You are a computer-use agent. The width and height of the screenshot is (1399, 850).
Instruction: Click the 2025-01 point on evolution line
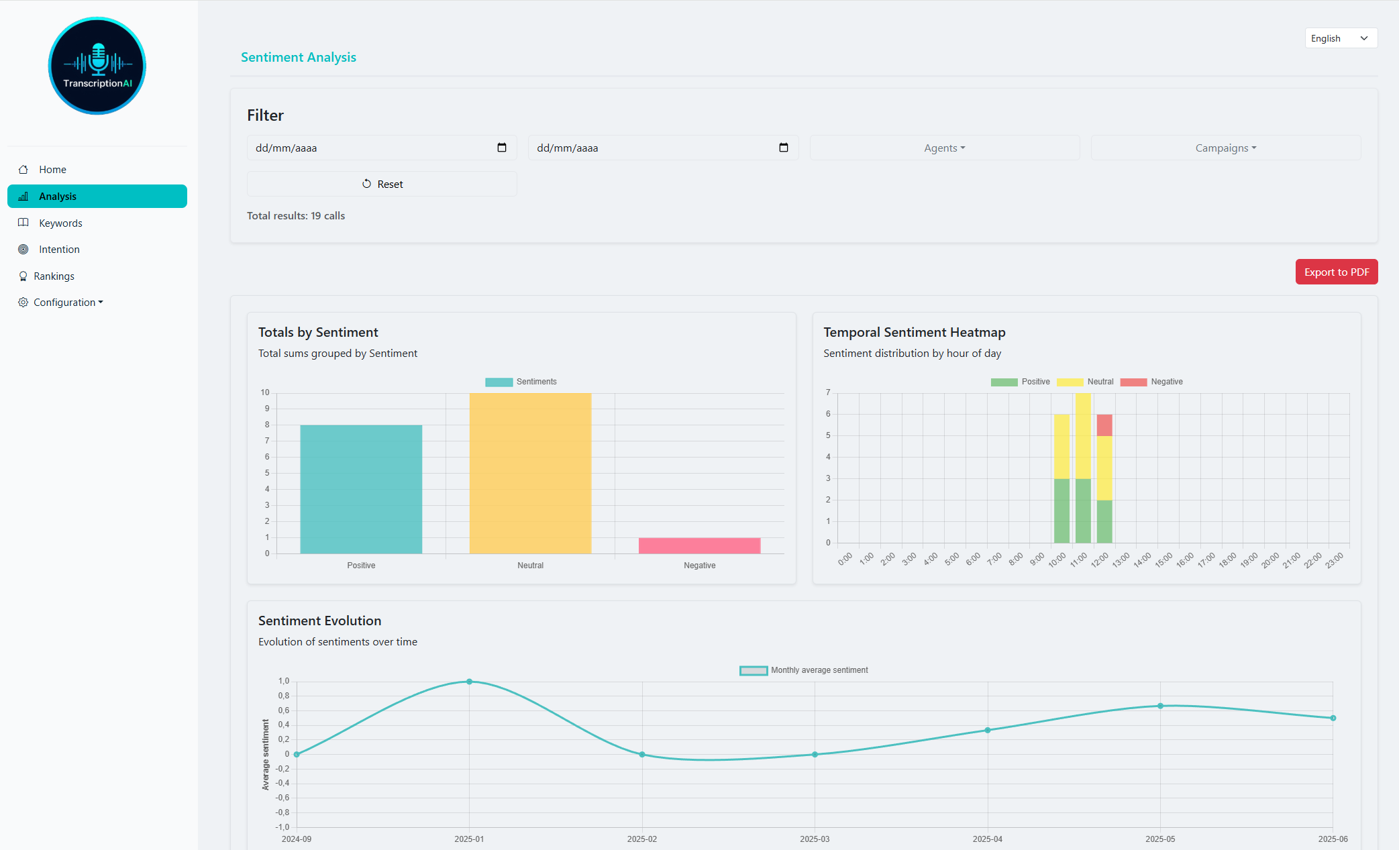(469, 682)
